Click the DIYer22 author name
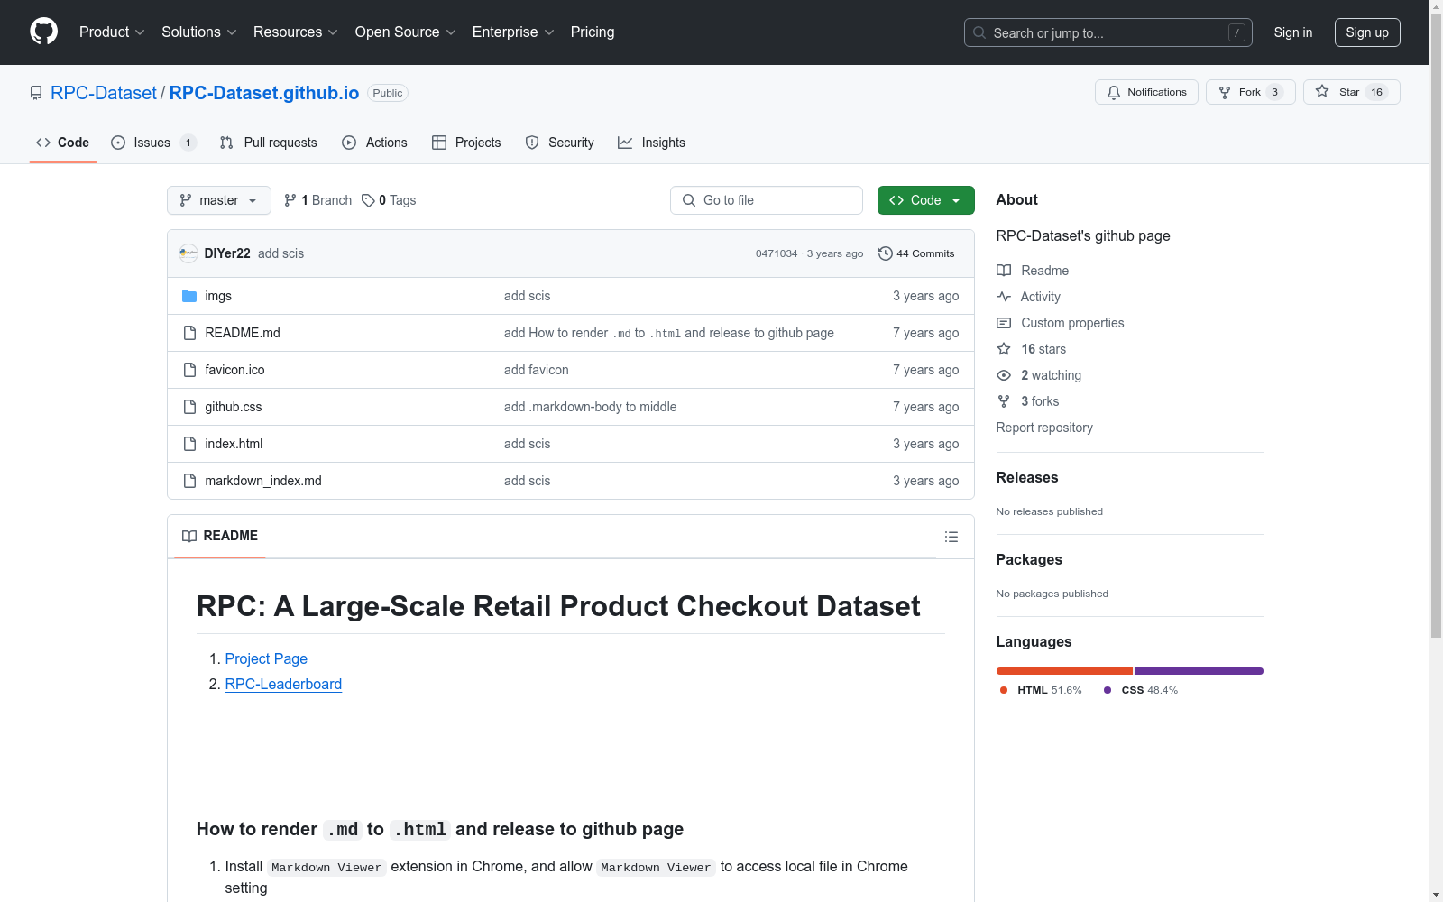 [x=227, y=253]
